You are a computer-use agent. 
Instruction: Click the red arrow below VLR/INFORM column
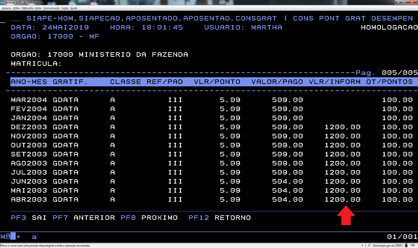tap(346, 216)
